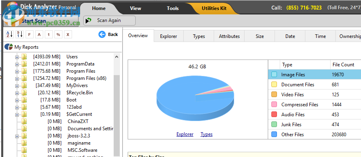361x157 pixels.
Task: Switch to the Date tab
Action: click(290, 36)
